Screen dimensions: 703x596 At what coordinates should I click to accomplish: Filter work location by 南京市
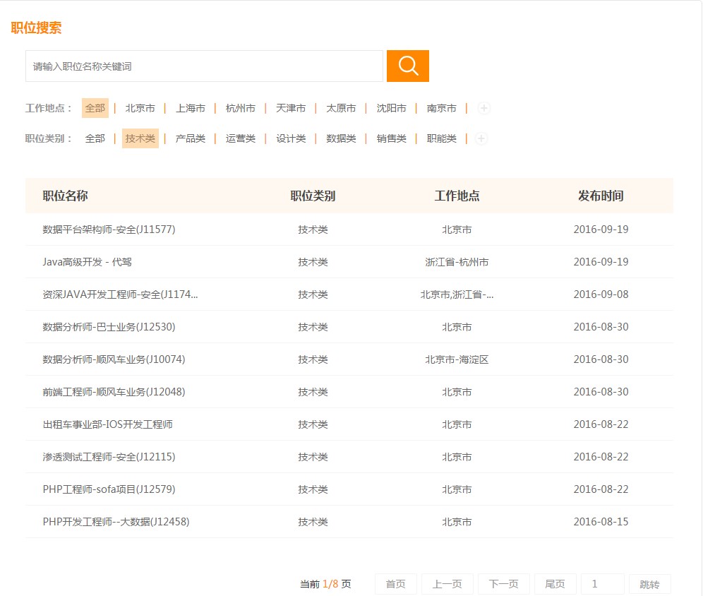[441, 108]
